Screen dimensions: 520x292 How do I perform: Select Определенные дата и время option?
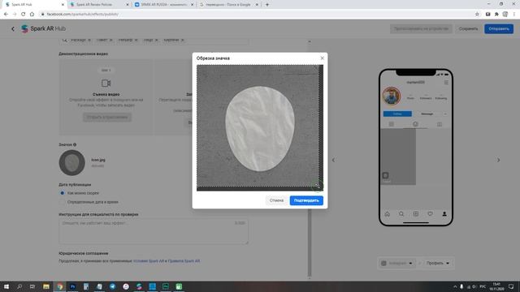[62, 202]
